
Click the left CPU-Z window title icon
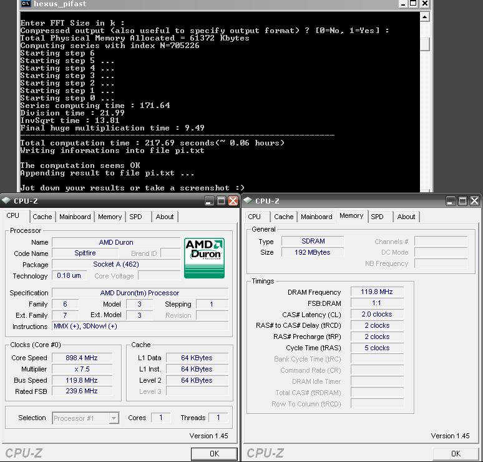pos(6,200)
